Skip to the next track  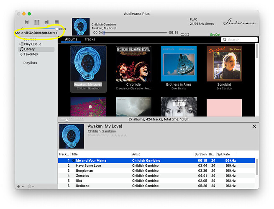point(46,22)
